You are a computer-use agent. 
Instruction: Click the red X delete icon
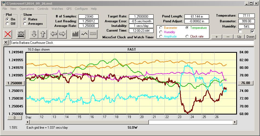[8, 34]
